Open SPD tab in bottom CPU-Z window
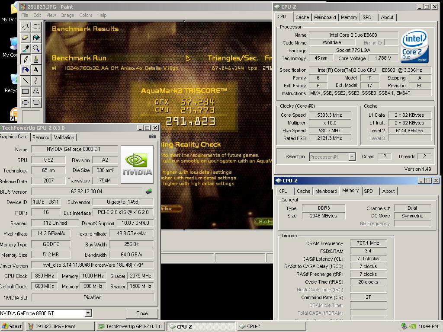The height and width of the screenshot is (332, 443). point(369,191)
